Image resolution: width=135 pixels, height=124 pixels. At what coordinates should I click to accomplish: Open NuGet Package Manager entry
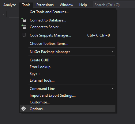point(68,52)
